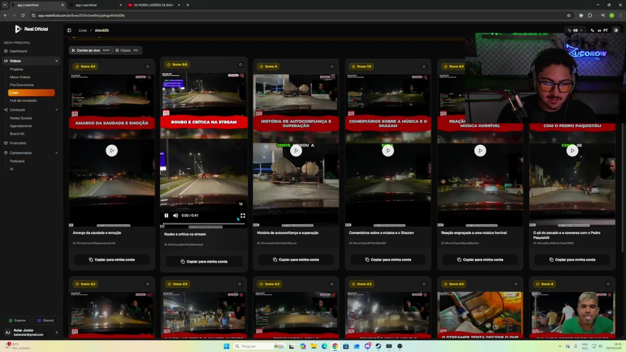
Task: Play the História de autoconfiança clip
Action: point(296,151)
